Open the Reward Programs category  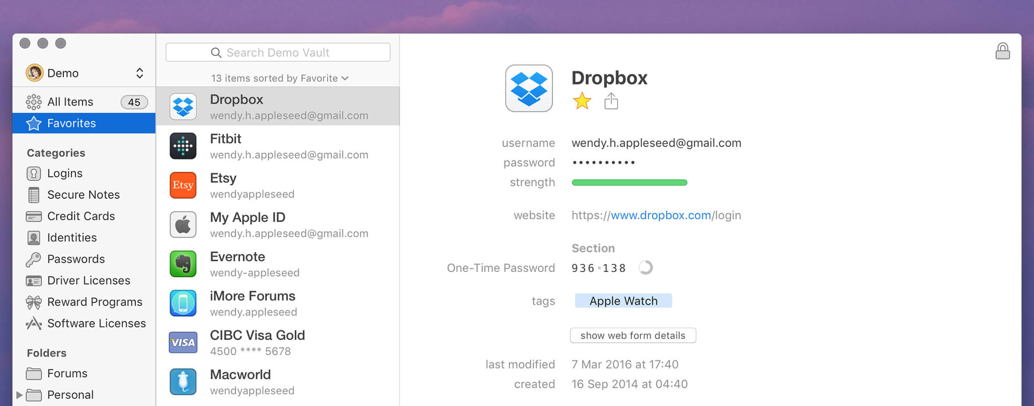pos(94,302)
